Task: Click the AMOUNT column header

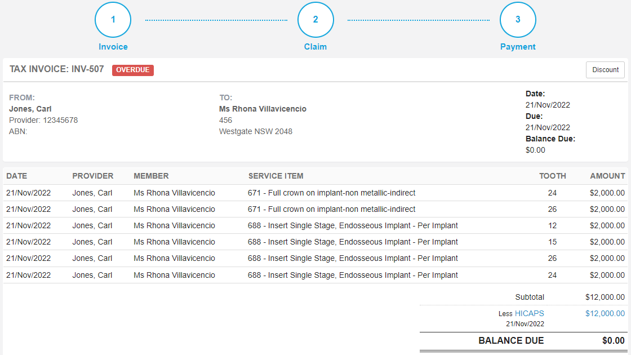Action: pos(607,175)
